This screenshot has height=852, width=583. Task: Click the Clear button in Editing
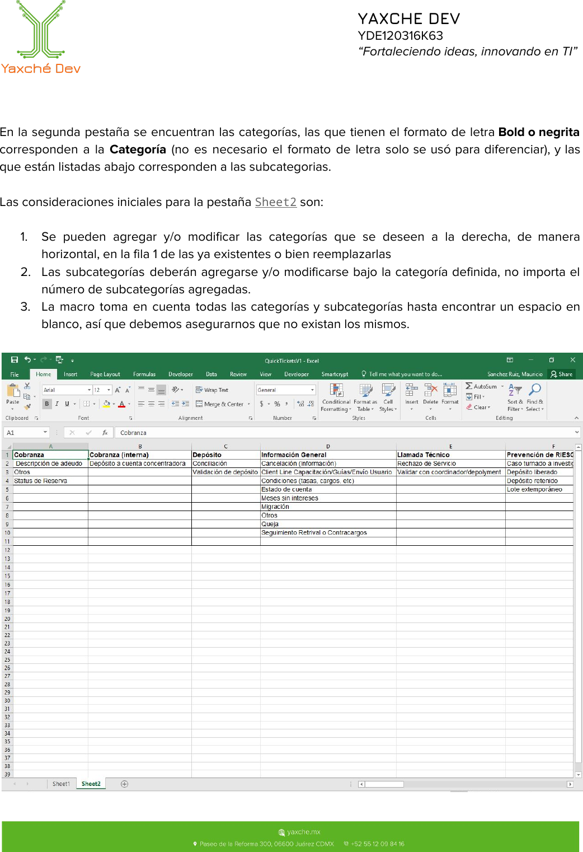coord(478,407)
